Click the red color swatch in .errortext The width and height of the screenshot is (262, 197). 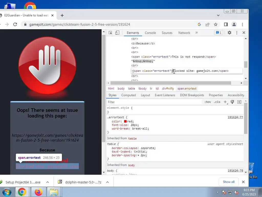[125, 121]
